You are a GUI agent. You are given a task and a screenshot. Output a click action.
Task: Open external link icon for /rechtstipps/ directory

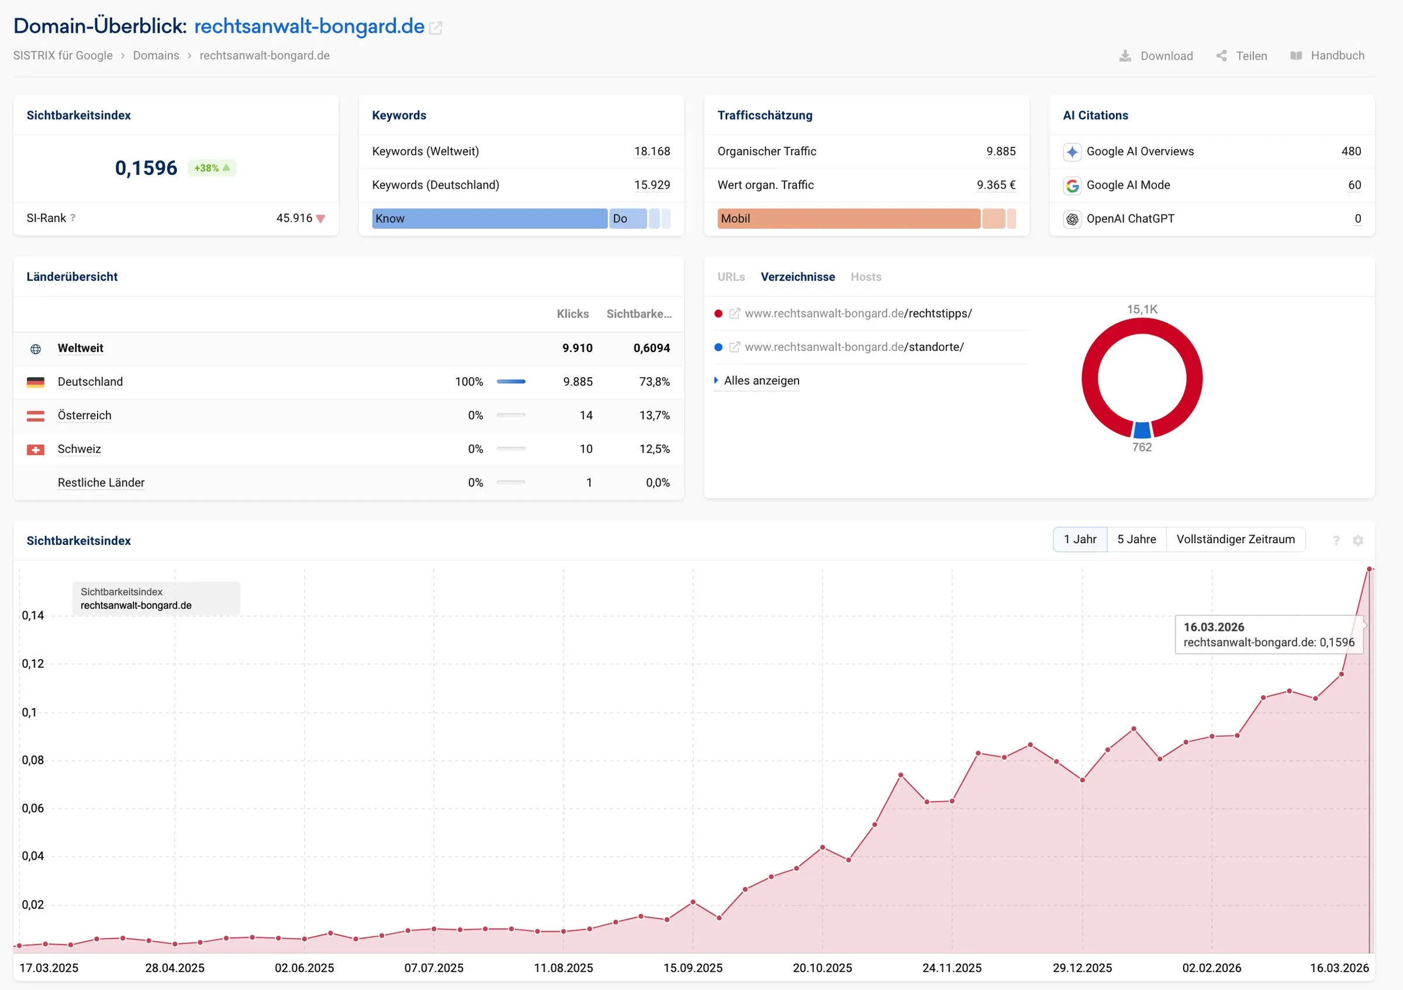pyautogui.click(x=734, y=313)
